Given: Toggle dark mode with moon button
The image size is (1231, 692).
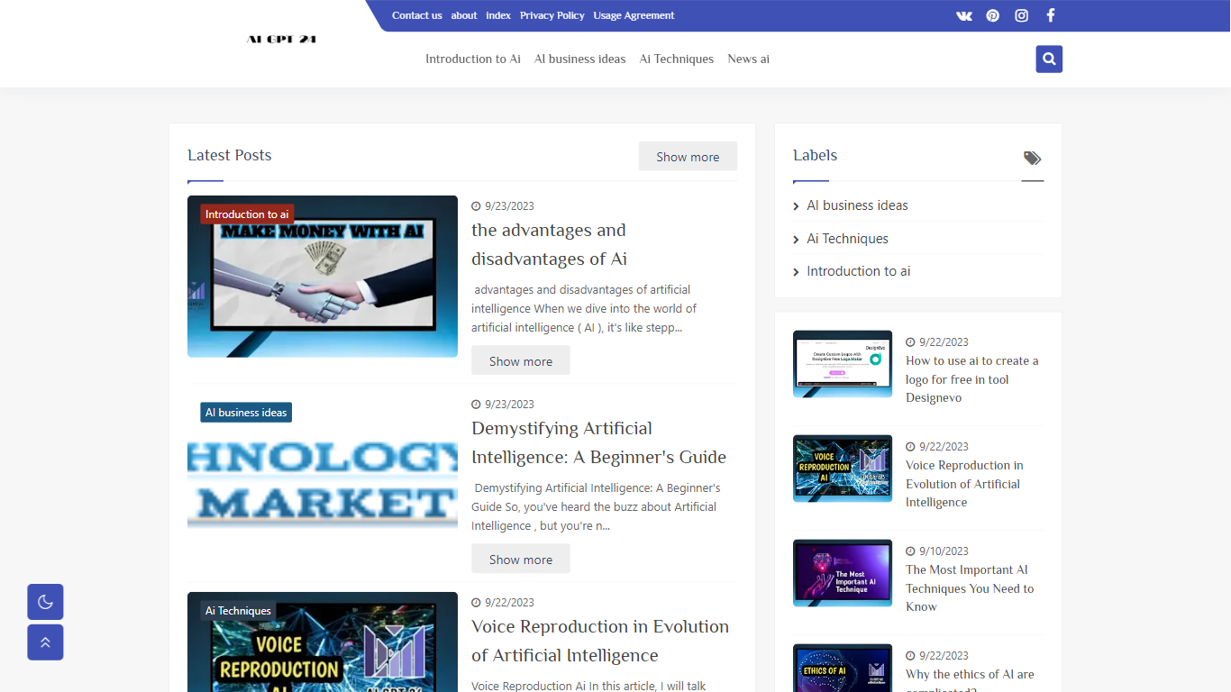Looking at the screenshot, I should tap(45, 602).
